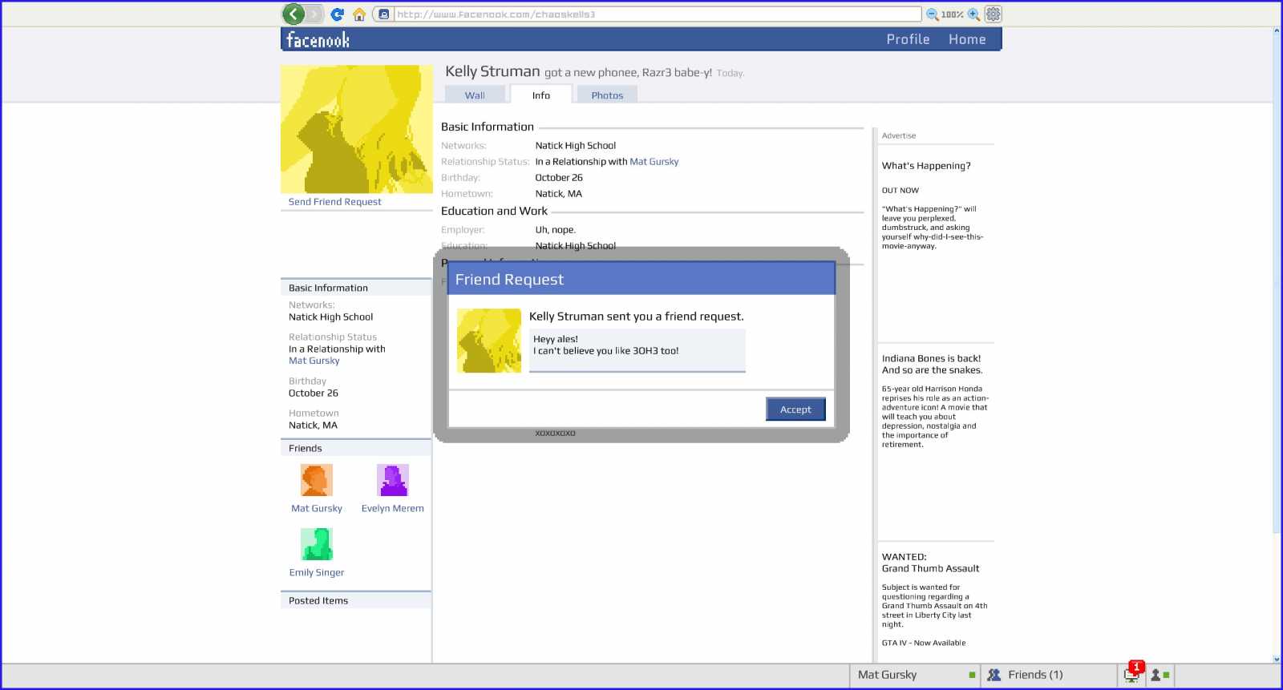Click 'Uh, nope.' employer value
This screenshot has height=690, width=1283.
[x=556, y=230]
